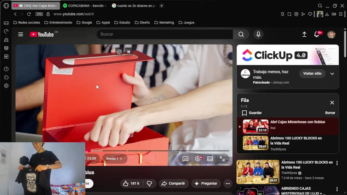This screenshot has width=347, height=195.
Task: Toggle the VPN badge in address bar
Action: point(39,14)
